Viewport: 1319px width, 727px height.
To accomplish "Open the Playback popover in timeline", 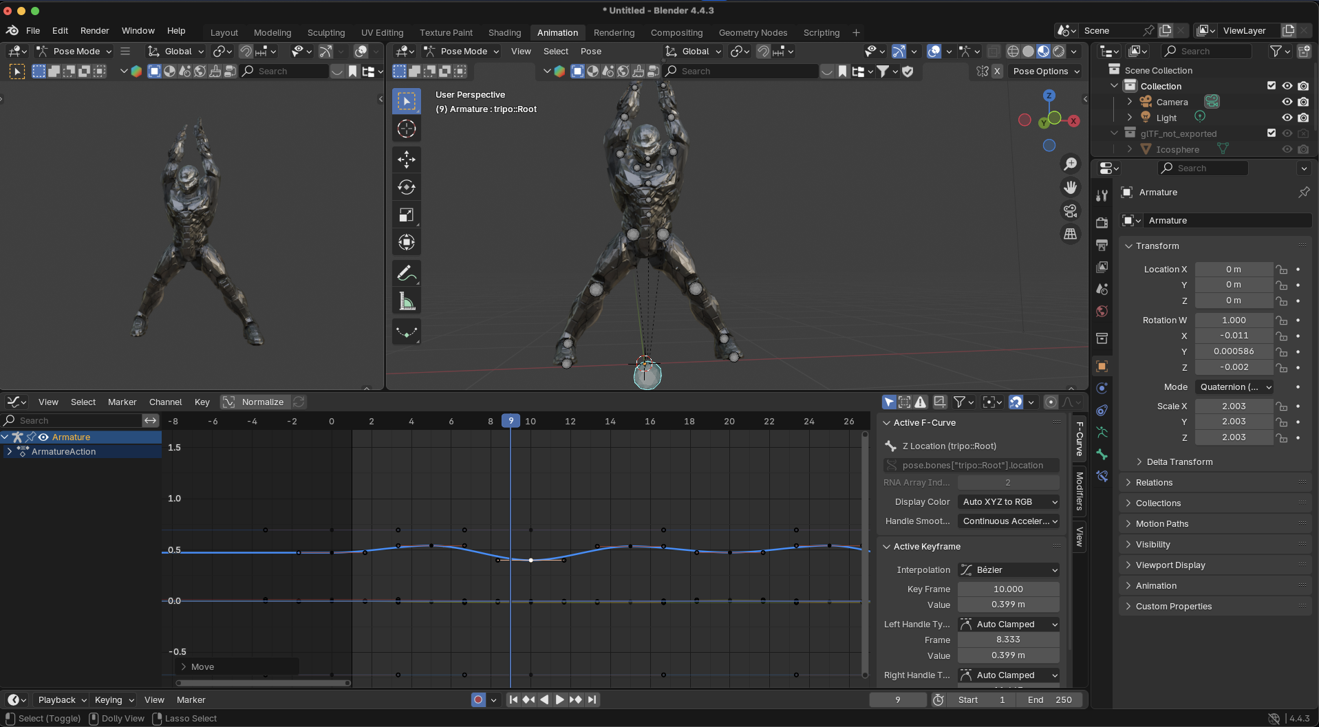I will 62,699.
